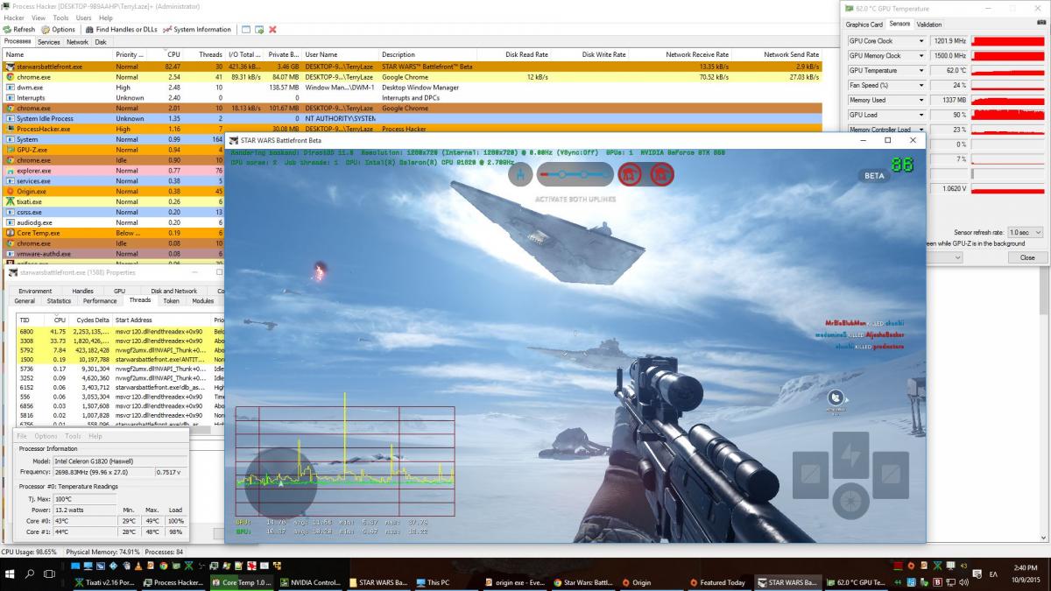The image size is (1051, 591).
Task: Switch to Core Temp taskbar button
Action: coord(243,582)
